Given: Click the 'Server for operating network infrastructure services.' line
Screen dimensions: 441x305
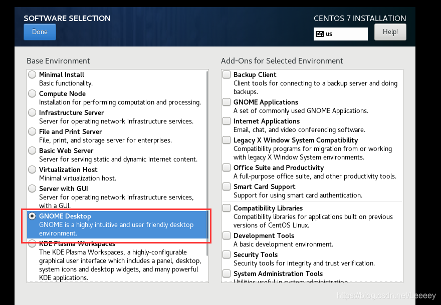Looking at the screenshot, I should point(116,121).
